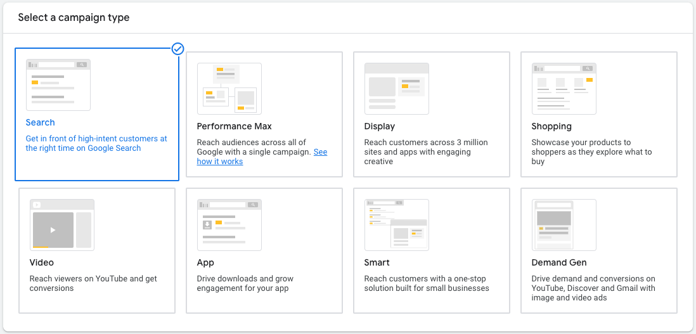This screenshot has width=696, height=334.
Task: Click 'Drive demand and conversions on YouTube' text
Action: point(593,288)
